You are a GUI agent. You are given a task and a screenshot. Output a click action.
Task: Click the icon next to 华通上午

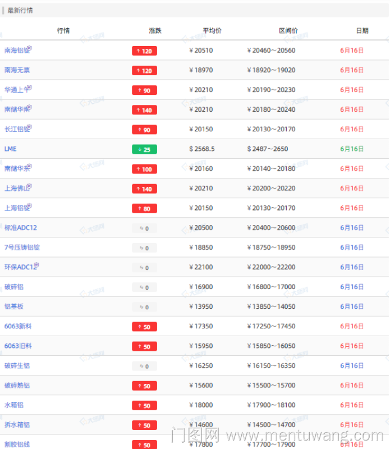click(x=30, y=88)
